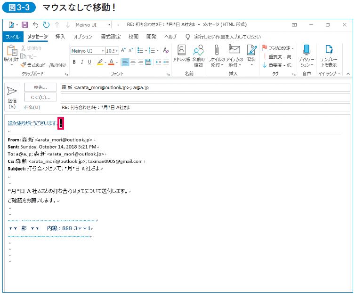Toggle bold formatting

74,62
